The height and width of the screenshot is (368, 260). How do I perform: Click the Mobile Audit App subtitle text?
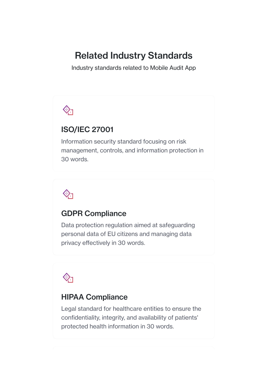click(x=134, y=68)
